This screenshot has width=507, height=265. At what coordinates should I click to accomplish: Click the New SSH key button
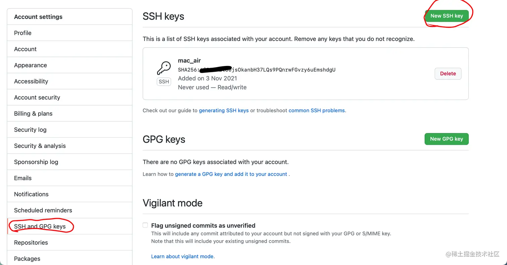447,16
